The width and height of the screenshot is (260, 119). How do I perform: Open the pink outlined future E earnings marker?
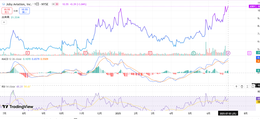coord(249,53)
